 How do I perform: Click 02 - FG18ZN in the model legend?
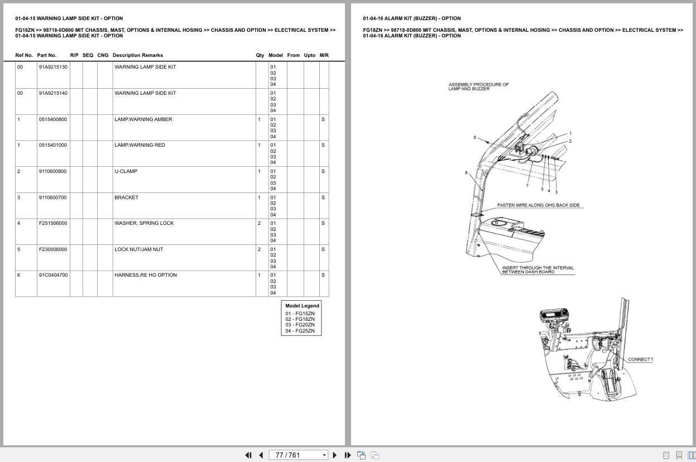pos(300,319)
